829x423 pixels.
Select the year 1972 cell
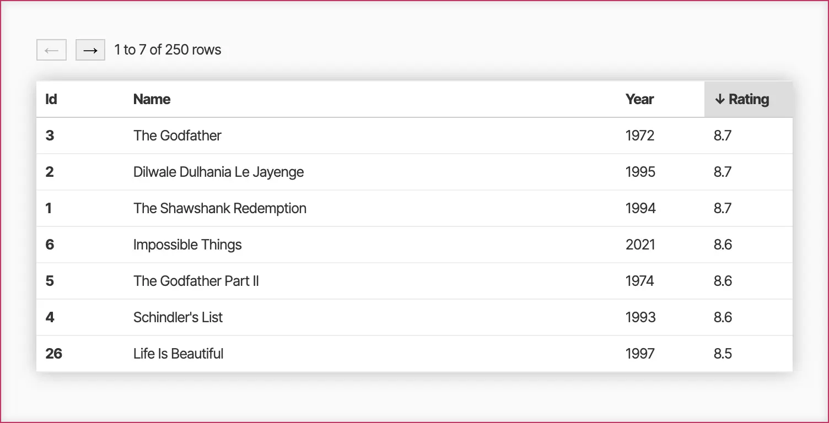[x=639, y=136]
